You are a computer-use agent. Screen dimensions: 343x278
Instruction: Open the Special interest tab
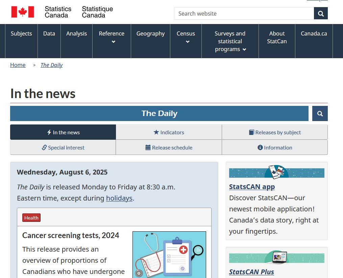click(x=63, y=147)
